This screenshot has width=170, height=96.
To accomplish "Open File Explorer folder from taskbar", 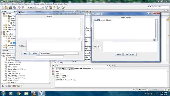I will [x=26, y=94].
